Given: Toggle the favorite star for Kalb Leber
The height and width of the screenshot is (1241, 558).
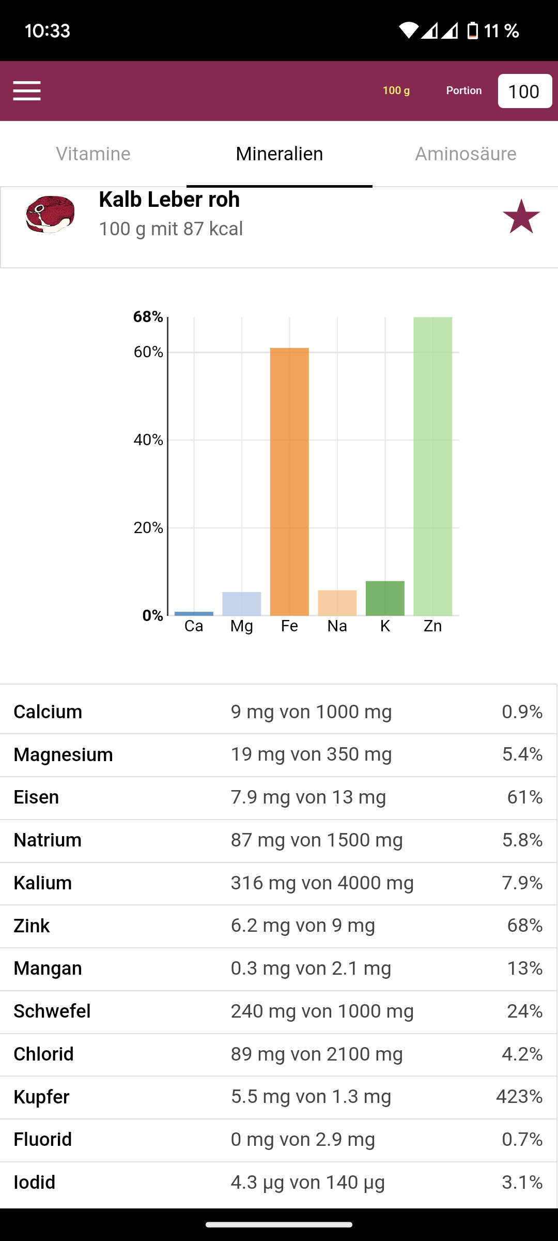Looking at the screenshot, I should (x=521, y=217).
